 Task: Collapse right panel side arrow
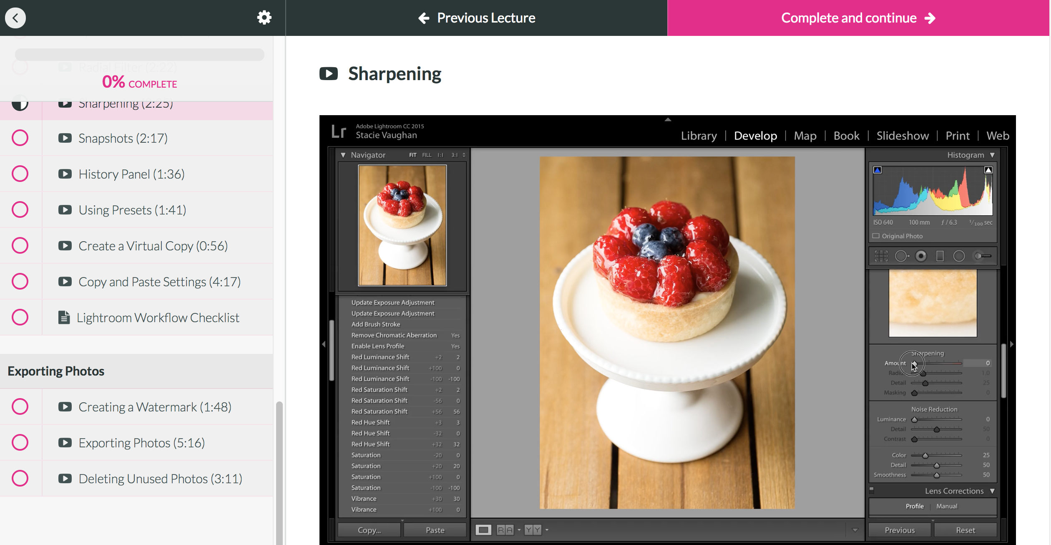click(1012, 344)
